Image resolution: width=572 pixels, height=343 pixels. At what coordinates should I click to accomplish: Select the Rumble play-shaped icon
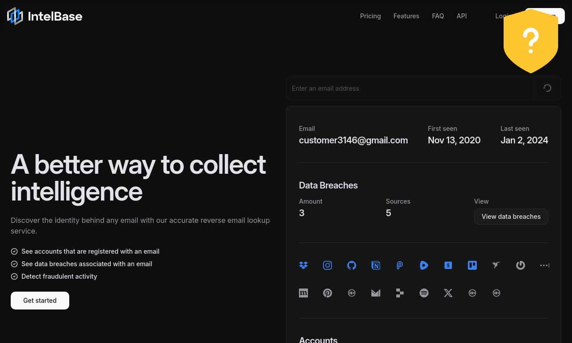pos(424,265)
